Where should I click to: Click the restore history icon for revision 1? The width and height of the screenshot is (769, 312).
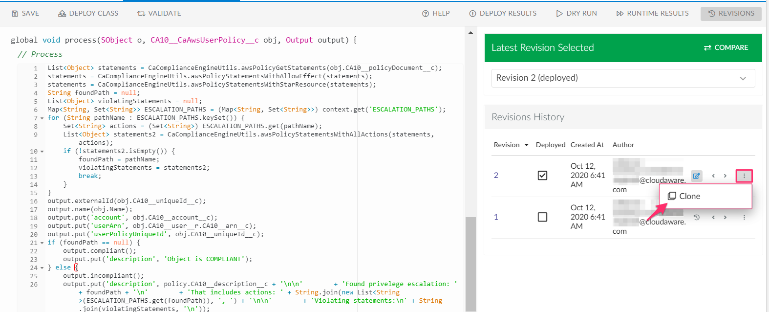click(697, 217)
